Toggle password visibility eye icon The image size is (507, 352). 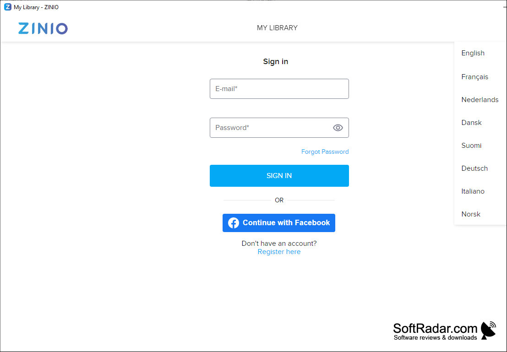coord(338,128)
